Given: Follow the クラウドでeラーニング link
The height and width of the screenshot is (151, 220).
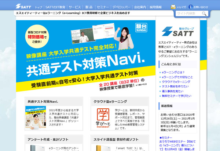Looking at the screenshot, I should point(176,82).
